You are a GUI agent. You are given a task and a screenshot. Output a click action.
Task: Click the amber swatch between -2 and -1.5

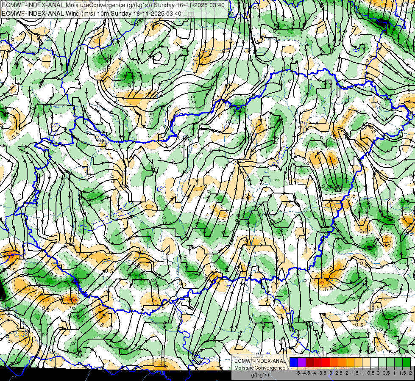pos(350,362)
